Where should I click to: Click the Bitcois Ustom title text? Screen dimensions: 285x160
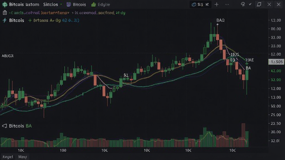pyautogui.click(x=24, y=4)
